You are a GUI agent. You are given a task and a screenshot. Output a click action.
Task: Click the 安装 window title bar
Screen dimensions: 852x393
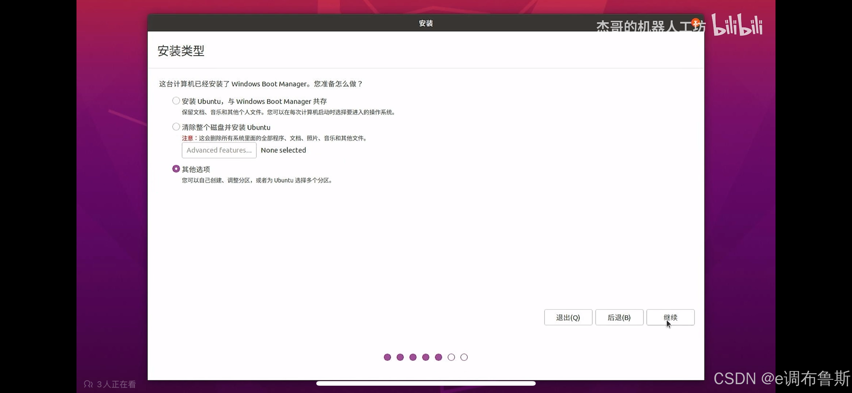[x=426, y=23]
